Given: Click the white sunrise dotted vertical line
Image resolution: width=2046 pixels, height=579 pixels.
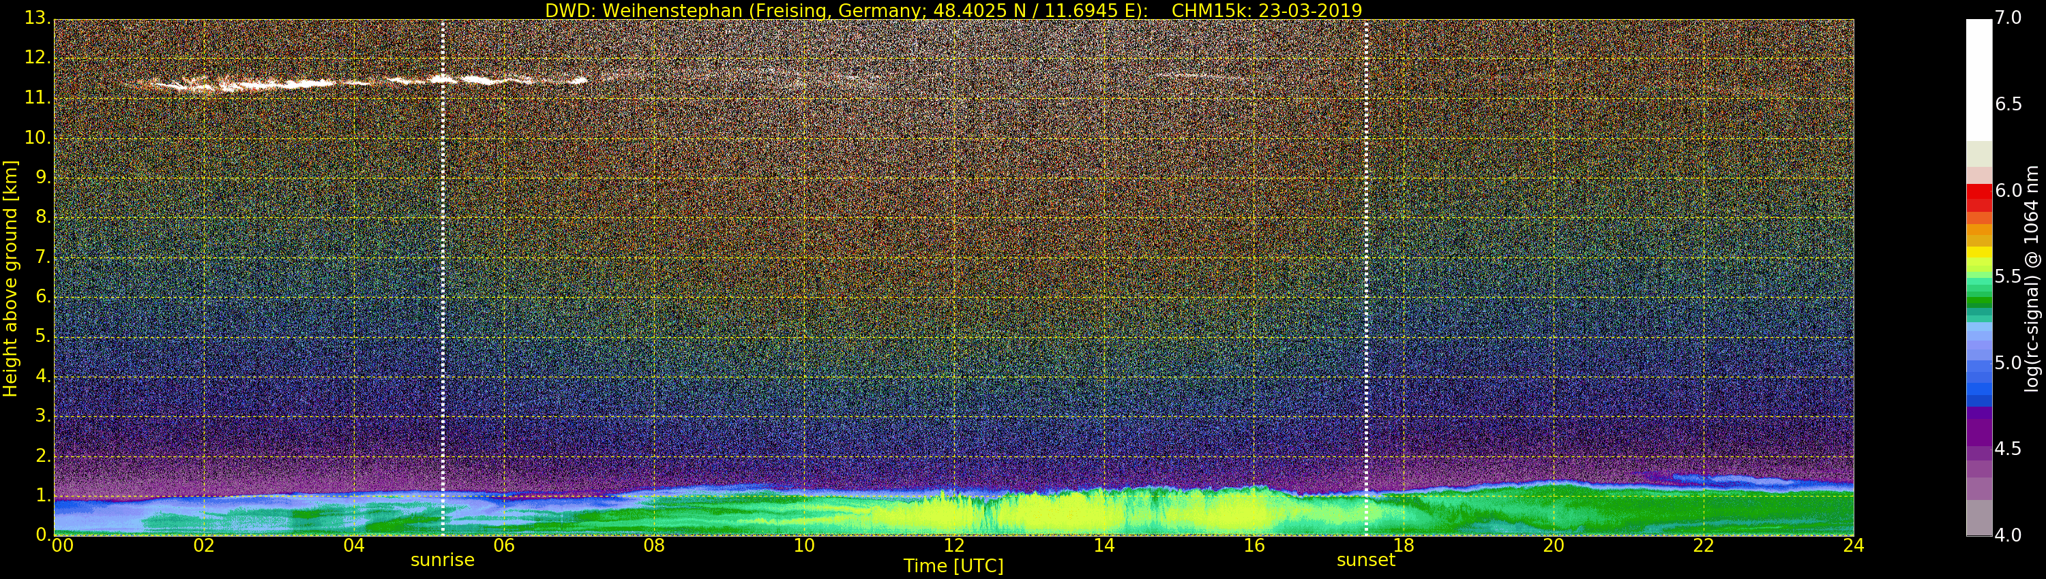Looking at the screenshot, I should point(443,278).
